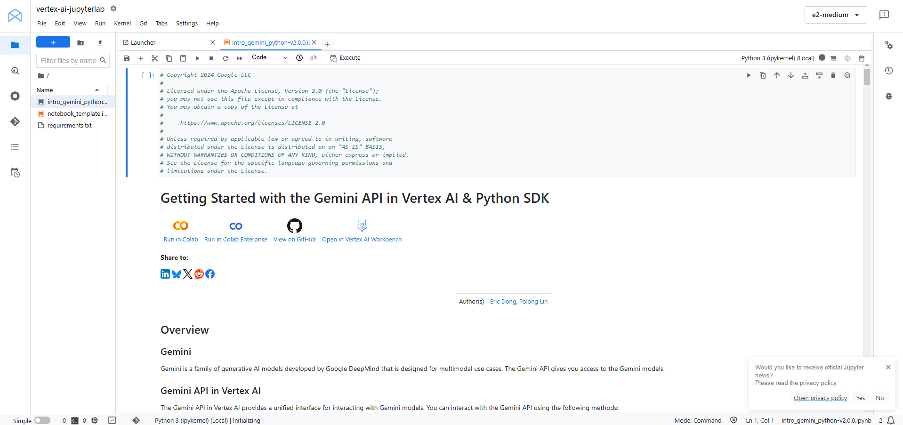The image size is (903, 425).
Task: Move the cell up
Action: tap(777, 75)
